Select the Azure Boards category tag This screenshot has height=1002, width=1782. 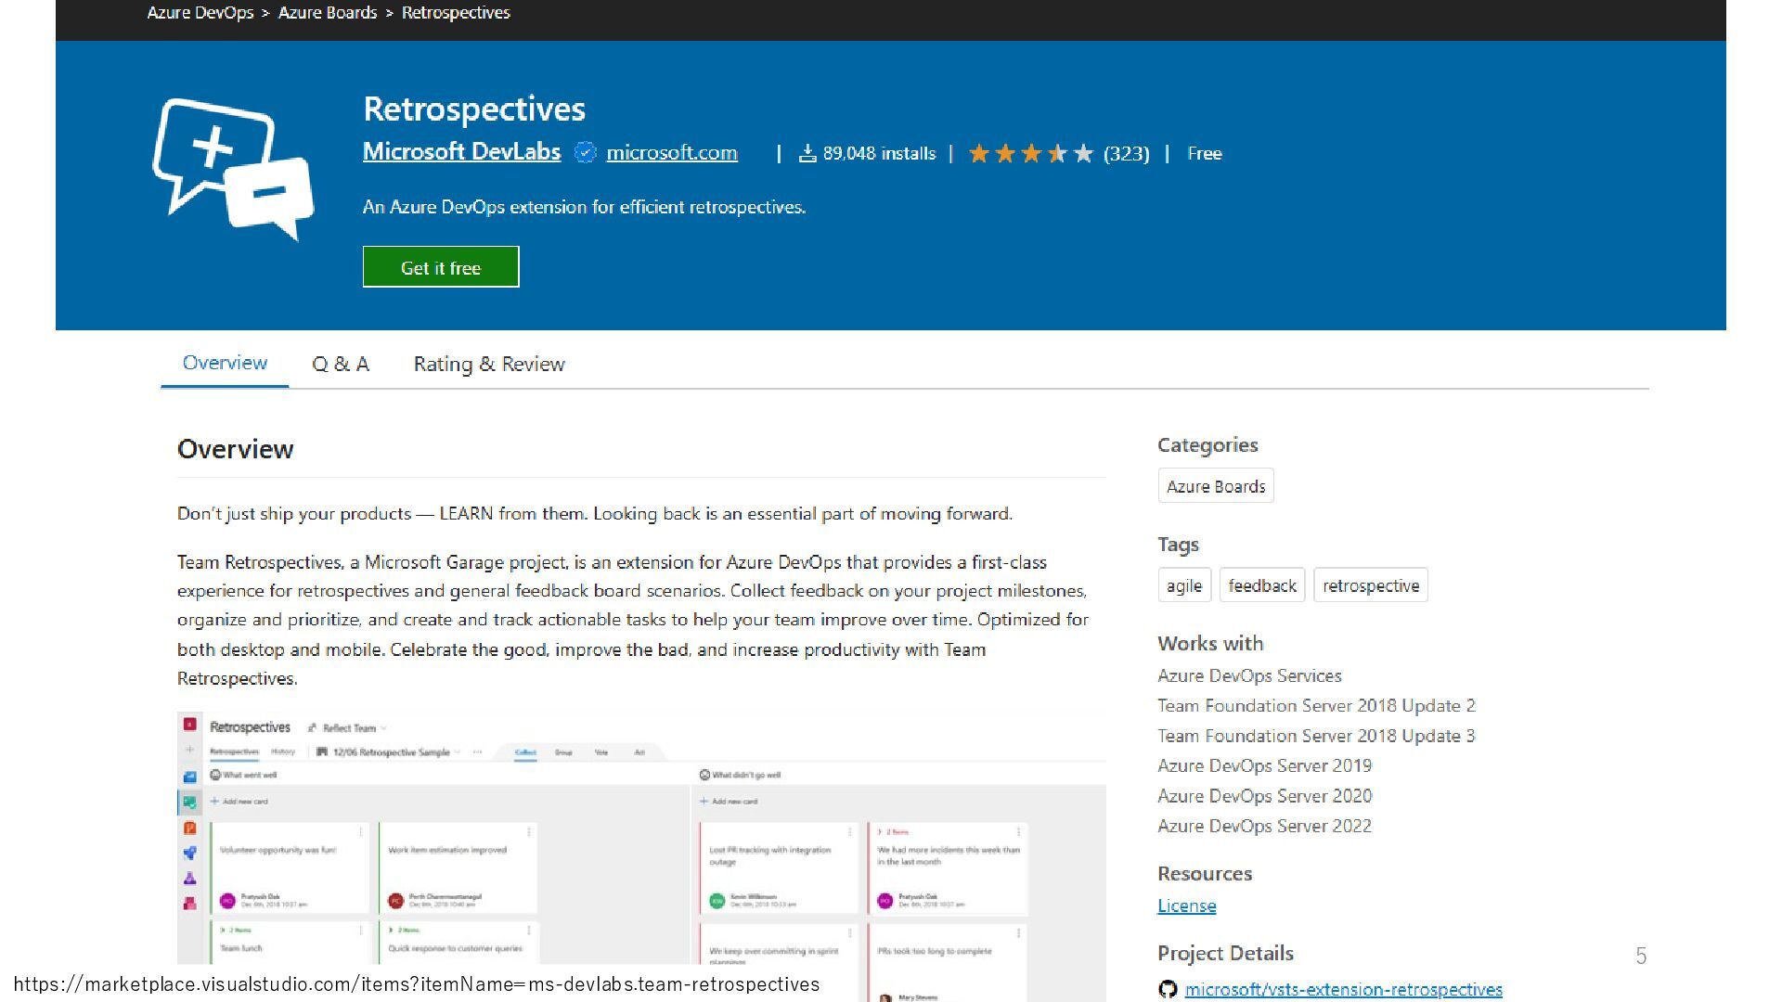tap(1215, 486)
